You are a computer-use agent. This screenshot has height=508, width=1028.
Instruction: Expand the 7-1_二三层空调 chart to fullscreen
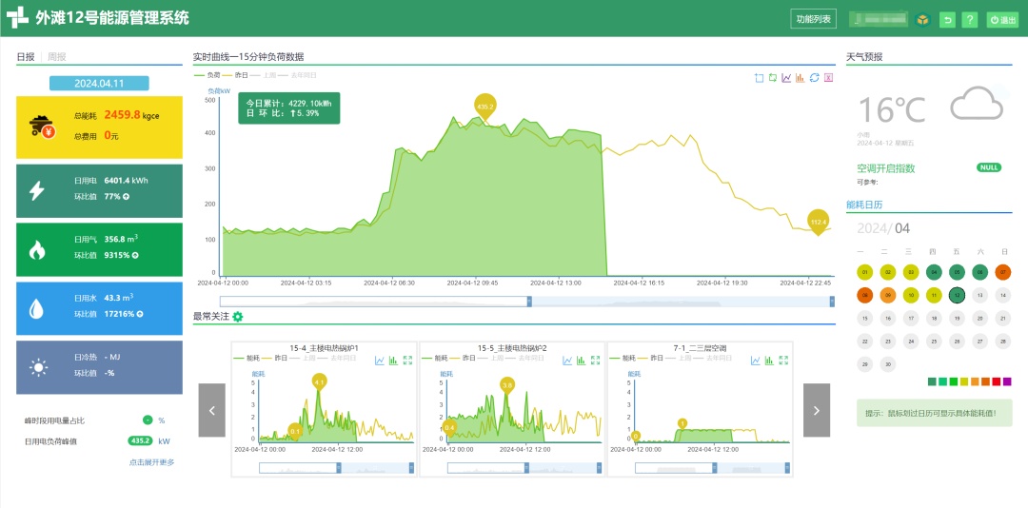coord(782,360)
